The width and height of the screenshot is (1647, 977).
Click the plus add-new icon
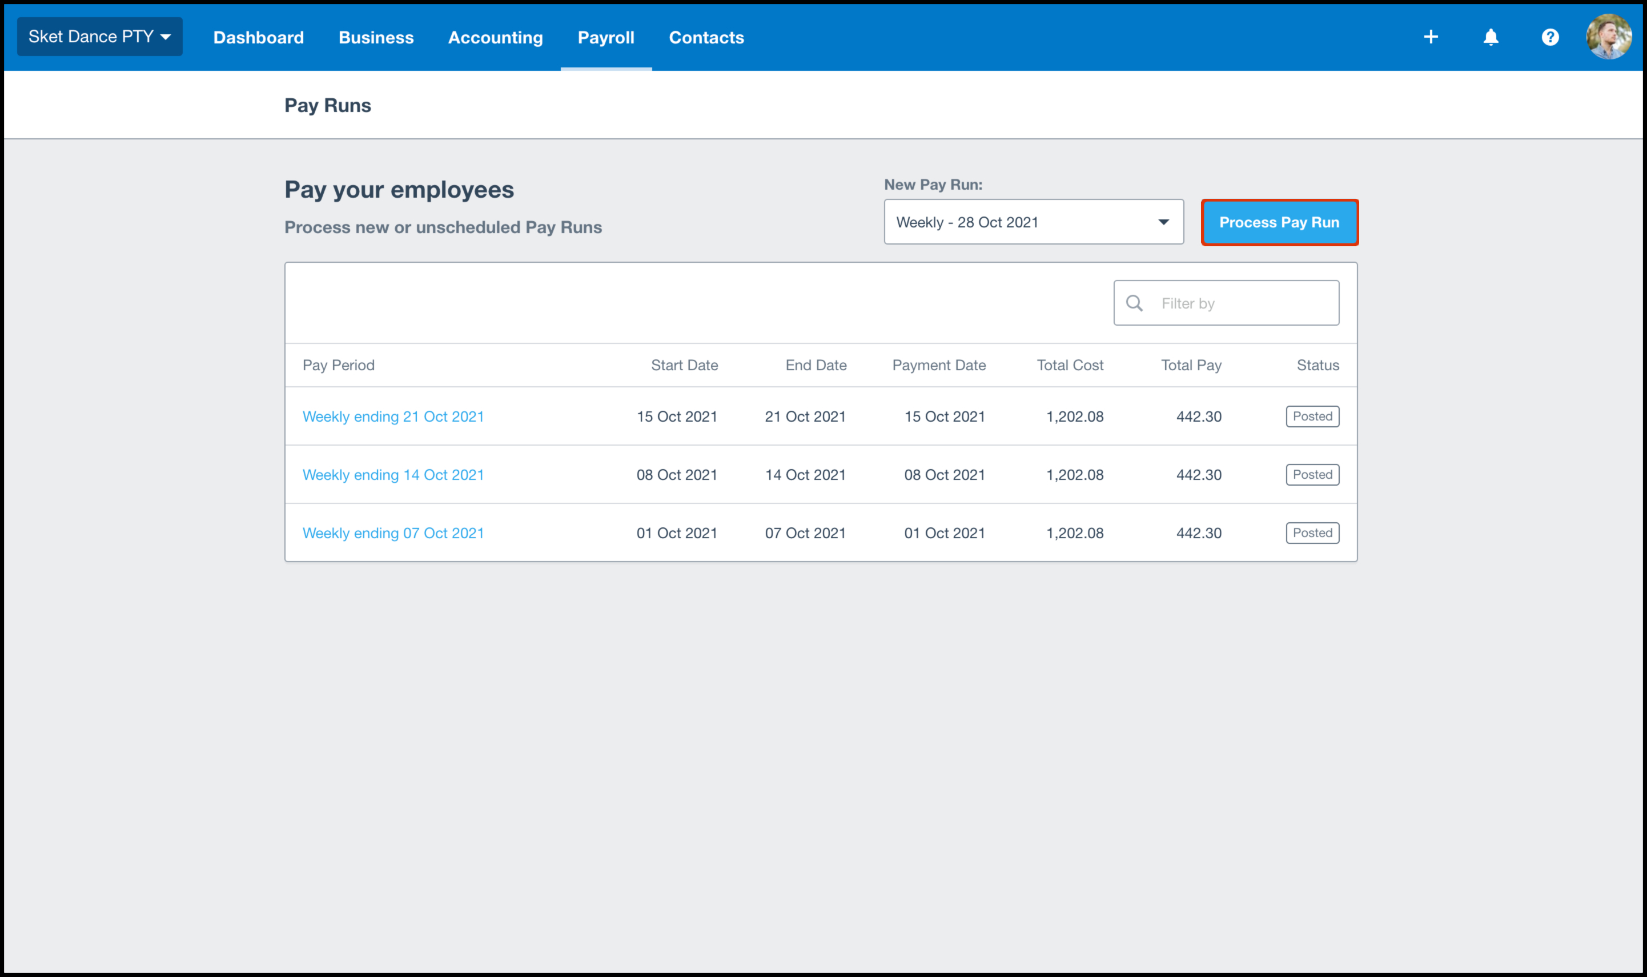1431,37
